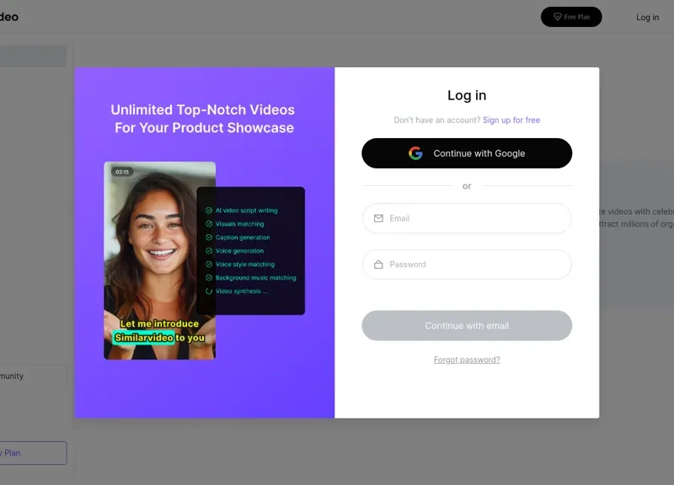Click the Log in link in header
The width and height of the screenshot is (674, 485).
click(647, 17)
